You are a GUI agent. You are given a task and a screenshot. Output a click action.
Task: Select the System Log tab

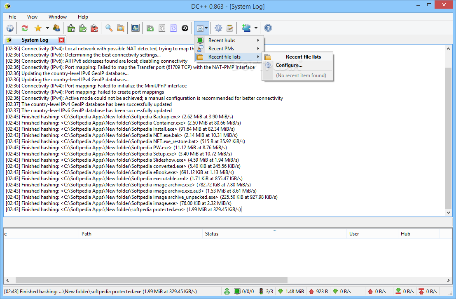pos(35,40)
